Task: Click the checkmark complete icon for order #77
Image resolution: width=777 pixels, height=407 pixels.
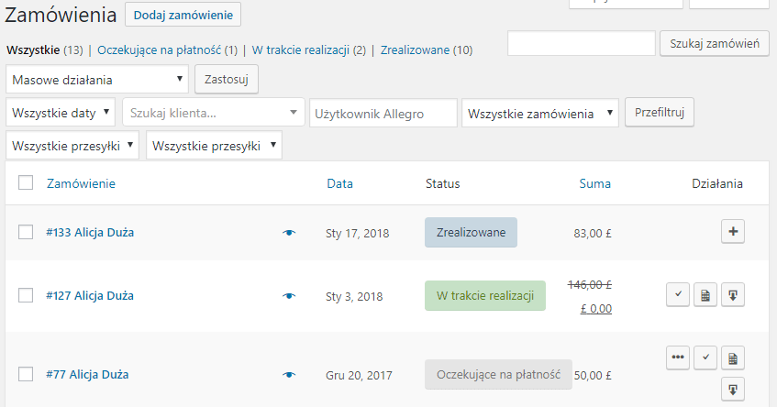Action: (x=705, y=357)
